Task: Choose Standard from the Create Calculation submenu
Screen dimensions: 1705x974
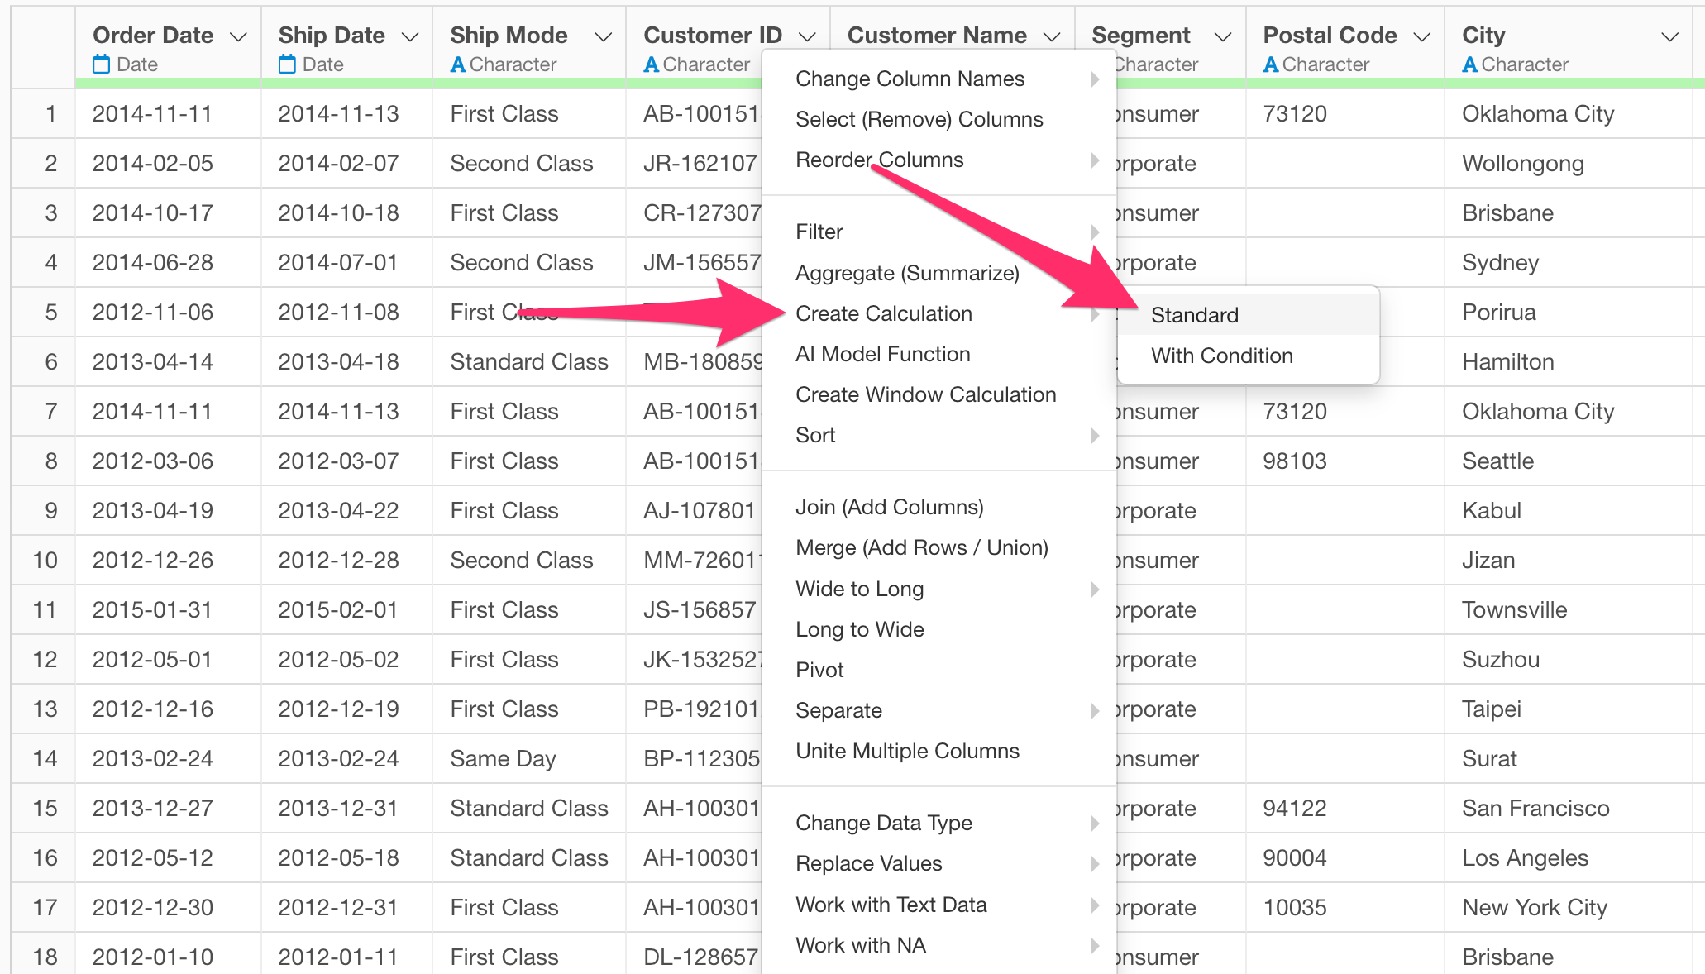Action: click(x=1194, y=315)
